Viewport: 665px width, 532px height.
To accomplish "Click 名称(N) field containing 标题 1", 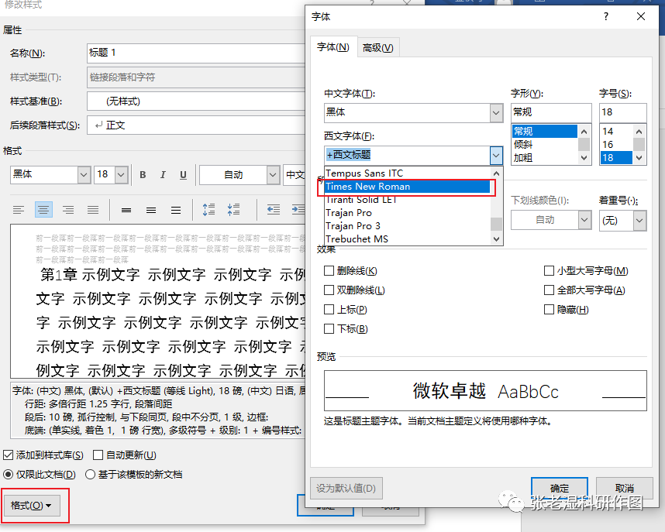I will click(196, 53).
